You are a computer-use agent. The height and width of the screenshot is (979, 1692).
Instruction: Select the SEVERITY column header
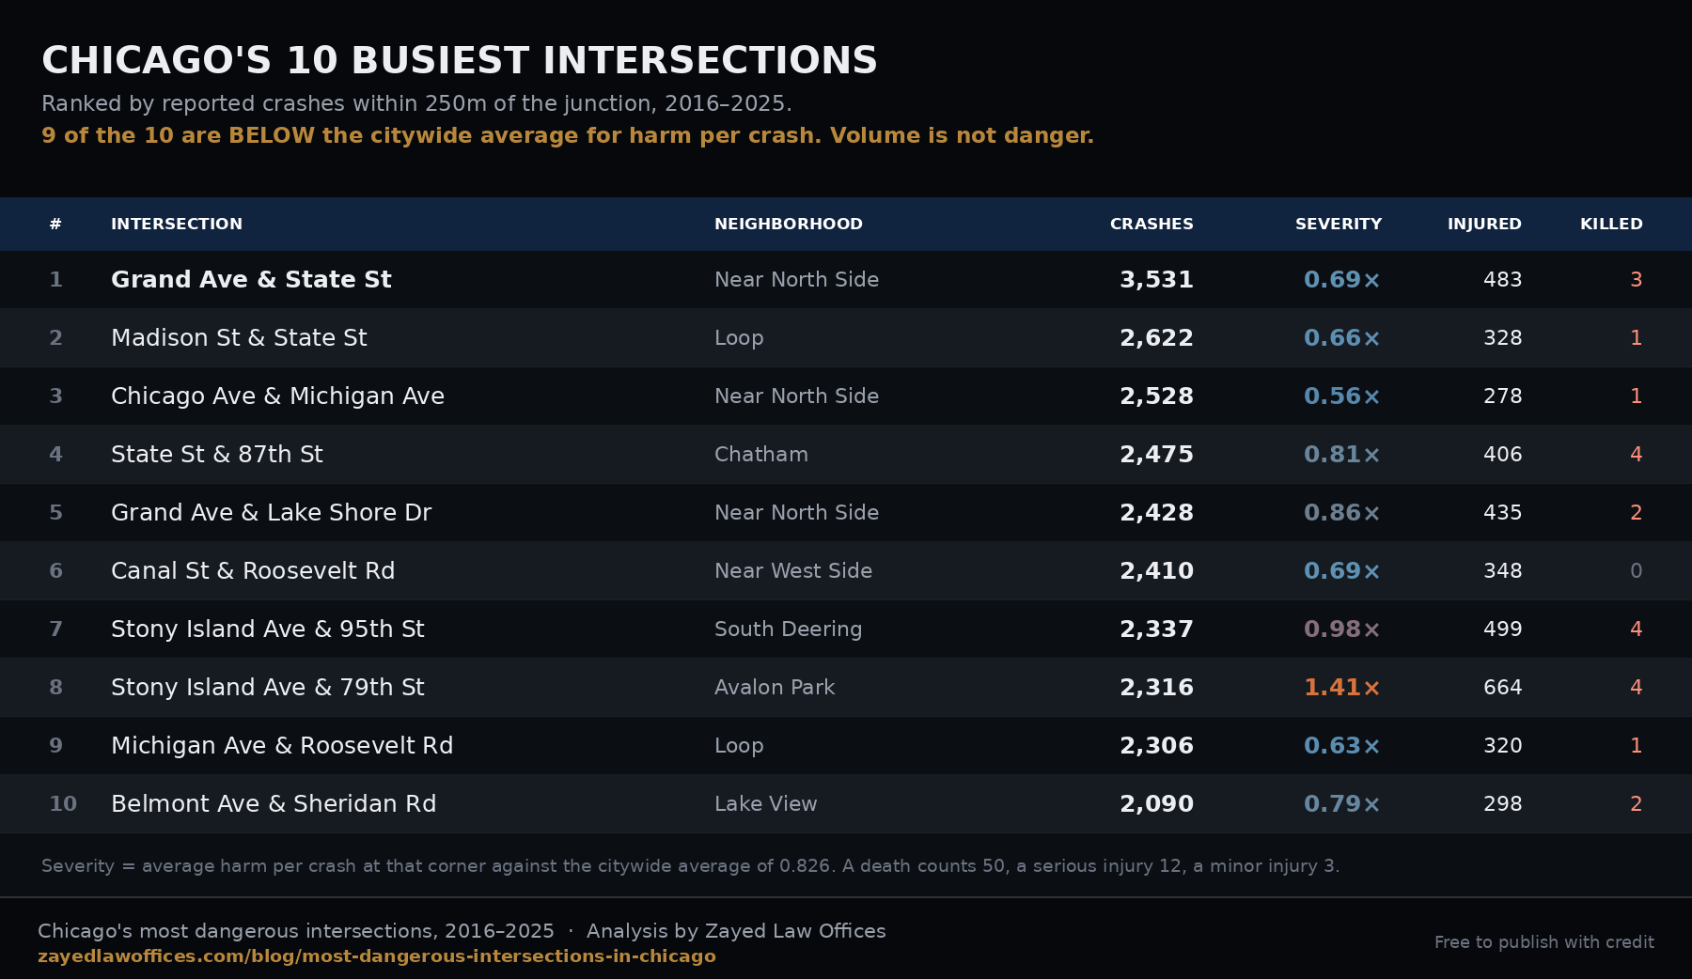click(1339, 224)
